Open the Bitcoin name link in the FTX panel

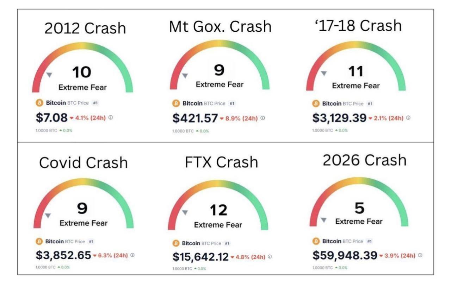pyautogui.click(x=191, y=243)
